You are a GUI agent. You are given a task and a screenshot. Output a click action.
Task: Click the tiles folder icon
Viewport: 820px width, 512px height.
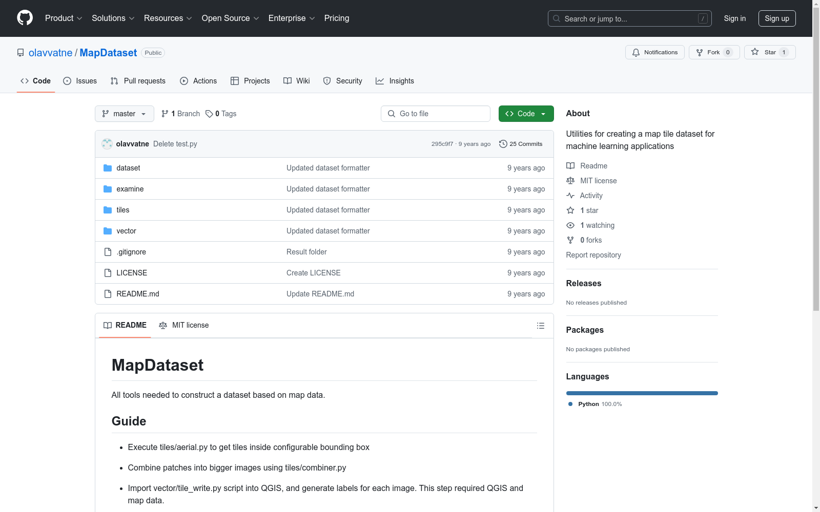point(108,210)
